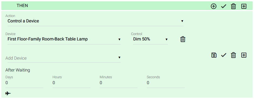Open the Action dropdown showing Control a Device
The height and width of the screenshot is (99, 254).
pyautogui.click(x=96, y=21)
